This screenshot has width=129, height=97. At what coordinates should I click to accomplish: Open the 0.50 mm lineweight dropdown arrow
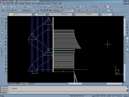[99, 14]
